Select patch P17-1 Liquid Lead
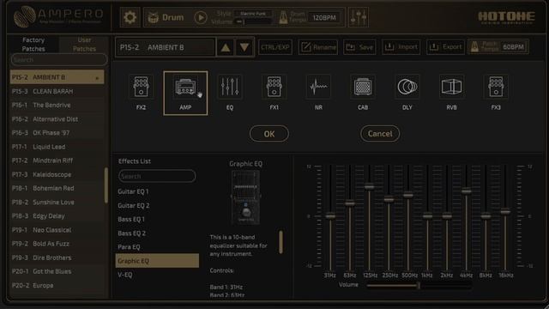The image size is (549, 309). click(57, 147)
